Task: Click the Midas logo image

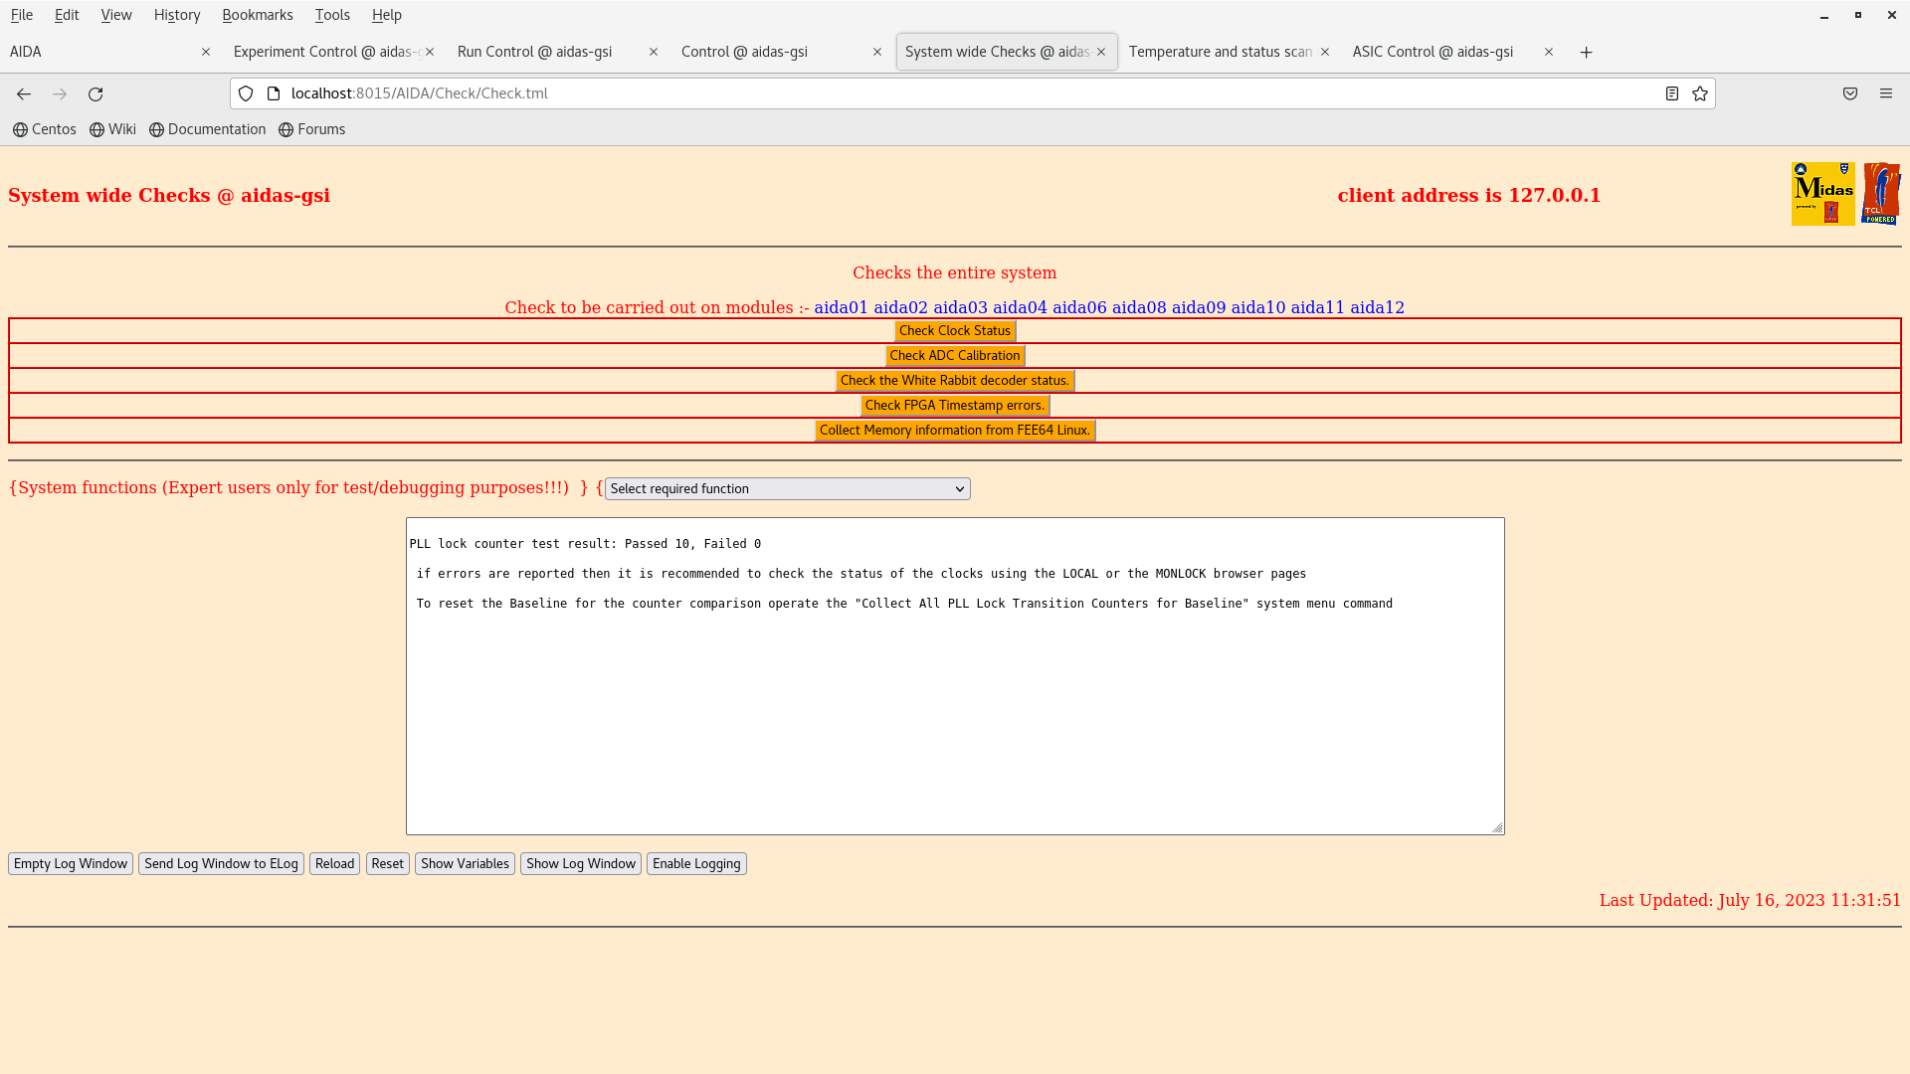Action: 1822,194
